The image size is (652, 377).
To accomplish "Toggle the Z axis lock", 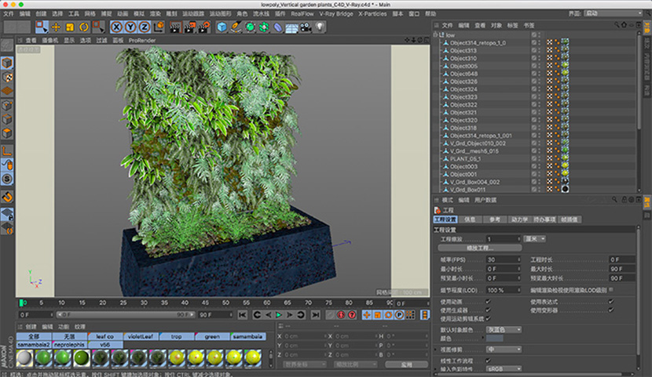I will (145, 27).
